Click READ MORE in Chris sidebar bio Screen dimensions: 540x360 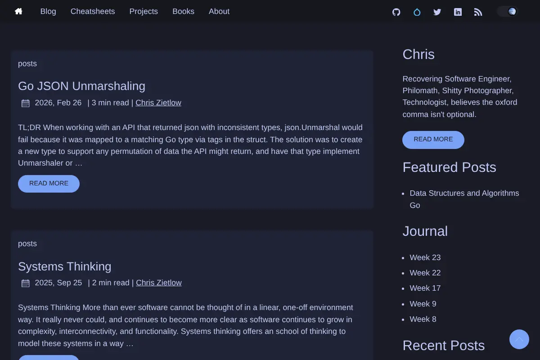(433, 139)
